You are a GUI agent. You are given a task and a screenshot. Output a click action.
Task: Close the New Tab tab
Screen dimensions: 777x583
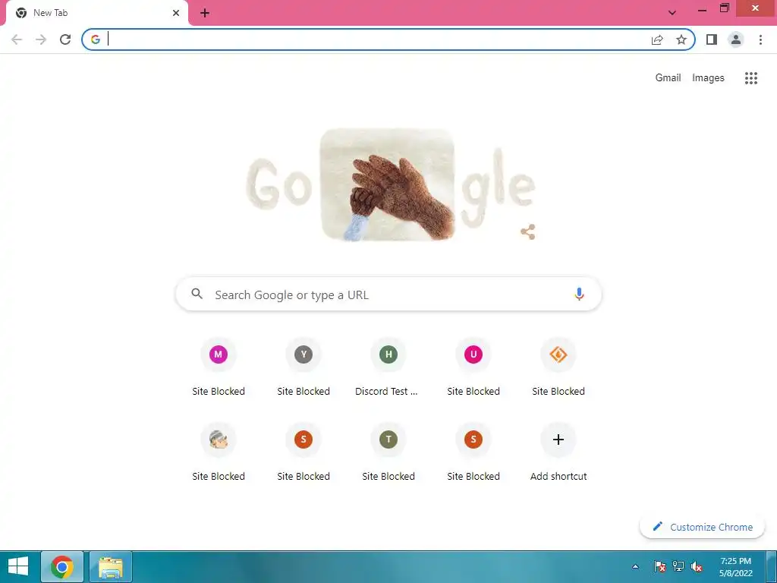point(176,13)
